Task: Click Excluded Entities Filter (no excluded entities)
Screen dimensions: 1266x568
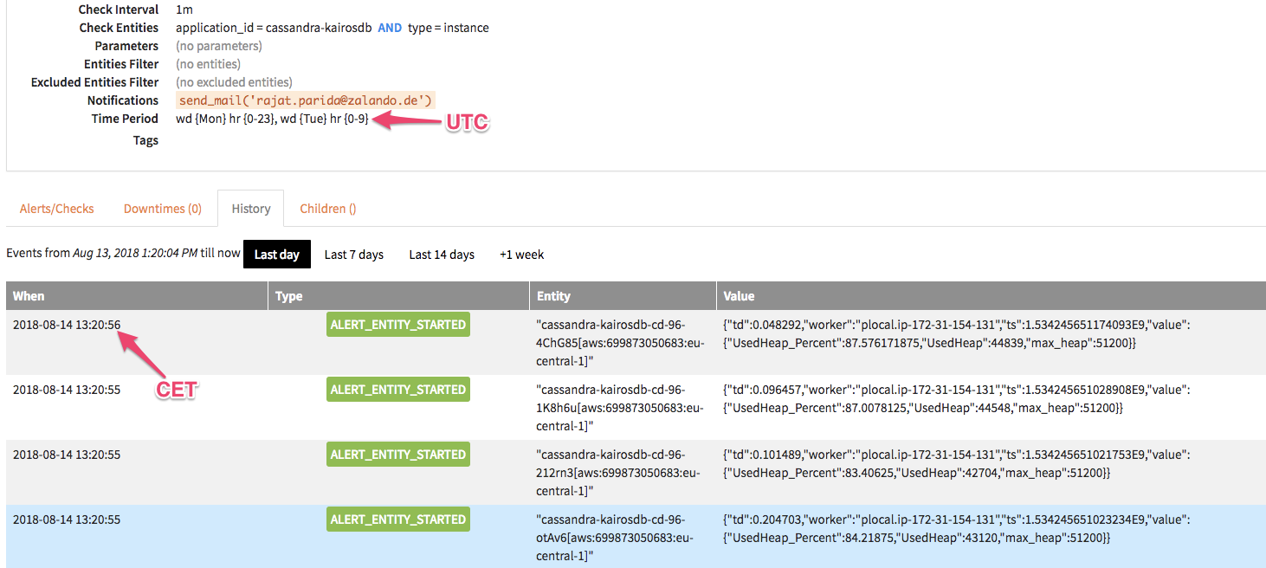Action: click(234, 82)
